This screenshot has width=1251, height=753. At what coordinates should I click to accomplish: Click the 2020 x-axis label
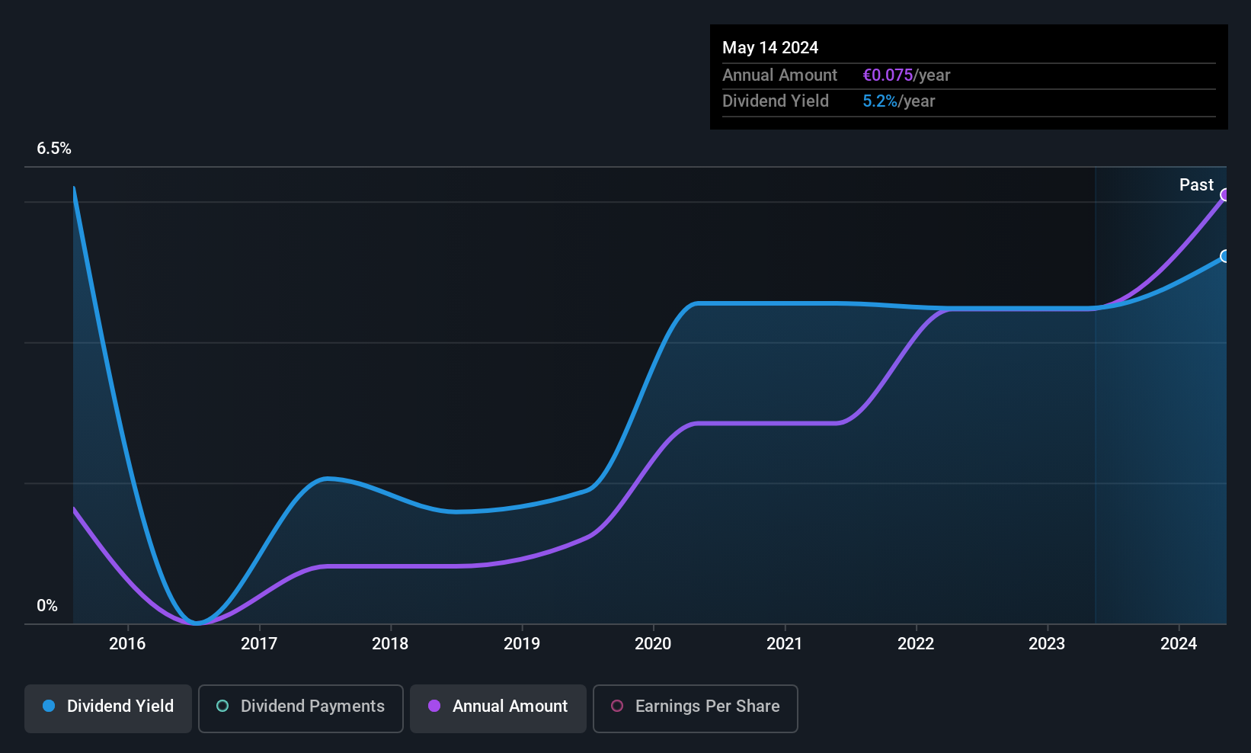(653, 643)
